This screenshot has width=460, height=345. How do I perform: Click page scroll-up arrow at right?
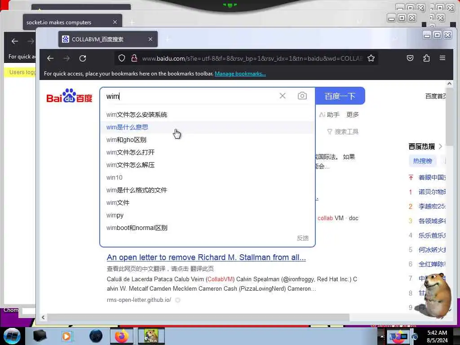coord(449,84)
